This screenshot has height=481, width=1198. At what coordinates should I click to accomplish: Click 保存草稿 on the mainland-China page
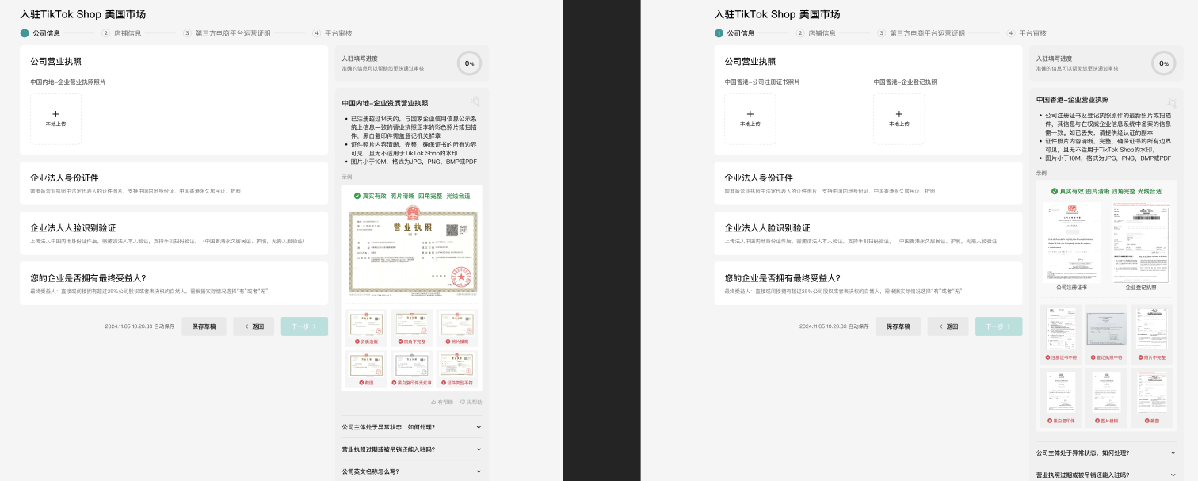(x=204, y=326)
